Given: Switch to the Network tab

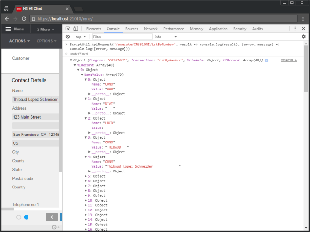Looking at the screenshot, I should tap(151, 29).
